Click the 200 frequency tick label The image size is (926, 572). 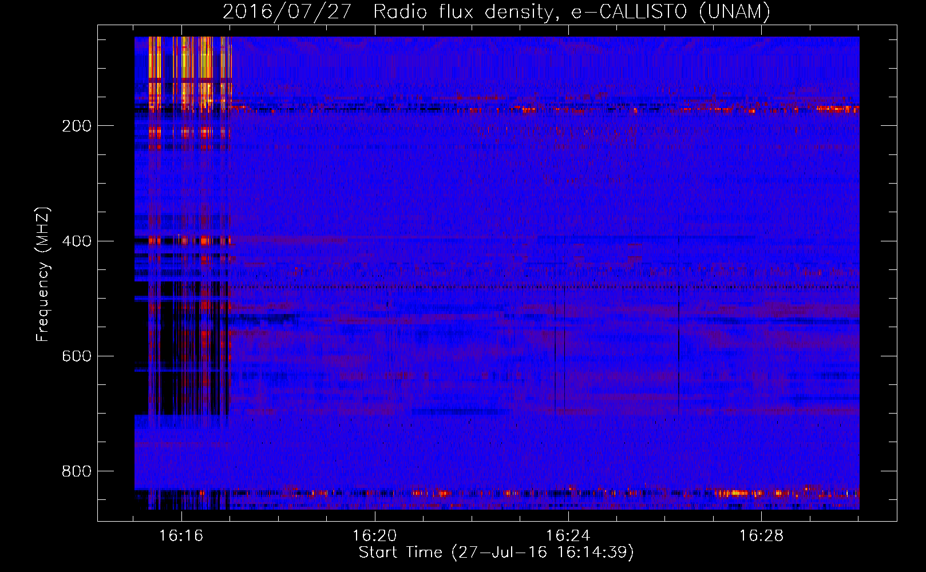pyautogui.click(x=77, y=126)
